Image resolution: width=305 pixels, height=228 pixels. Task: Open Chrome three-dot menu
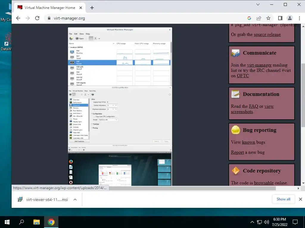click(299, 18)
